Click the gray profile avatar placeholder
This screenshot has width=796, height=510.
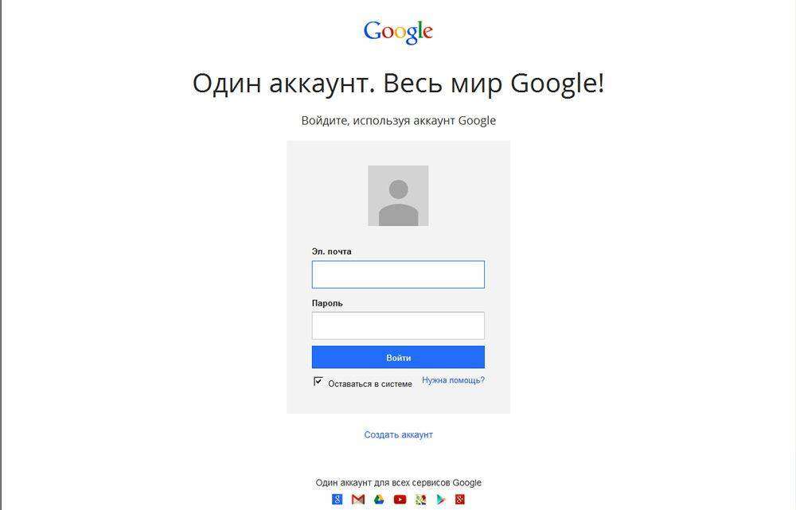point(398,196)
